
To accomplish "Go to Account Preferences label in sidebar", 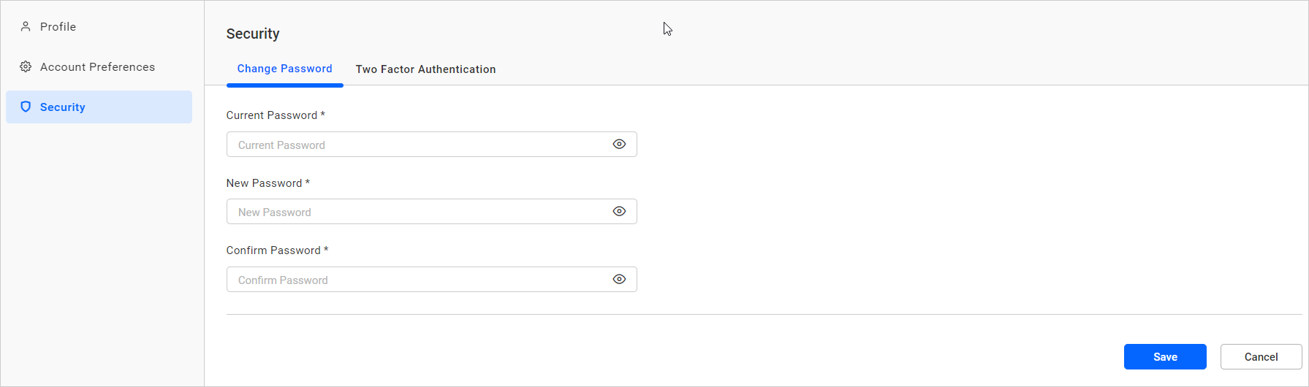I will click(x=97, y=67).
